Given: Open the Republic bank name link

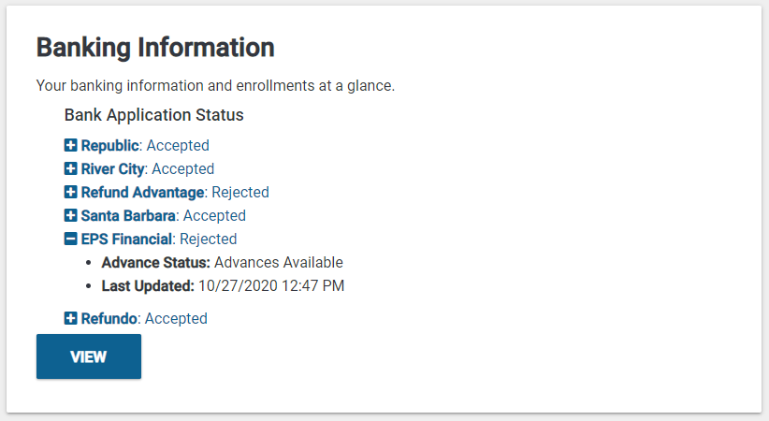Looking at the screenshot, I should [109, 146].
